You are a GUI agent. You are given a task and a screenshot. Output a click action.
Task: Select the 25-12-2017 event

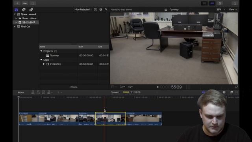(x=26, y=22)
